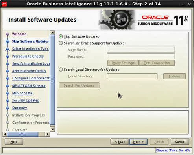194x155 pixels.
Task: Cancel the installation
Action: point(180,142)
